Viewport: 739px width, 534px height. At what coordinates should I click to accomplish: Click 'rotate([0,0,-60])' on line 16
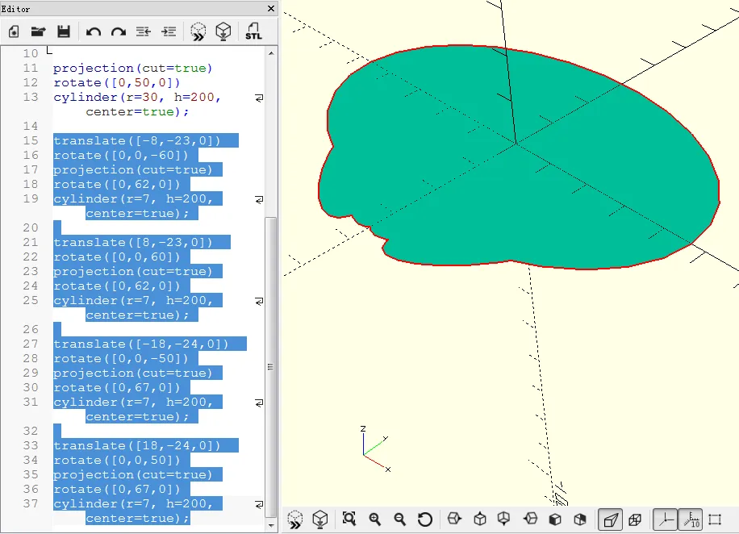coord(121,155)
